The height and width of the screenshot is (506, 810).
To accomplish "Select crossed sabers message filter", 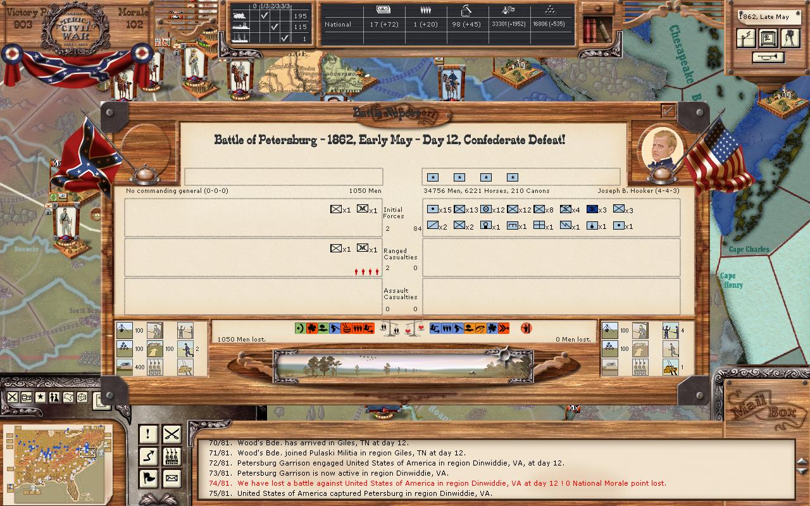I will [x=171, y=434].
